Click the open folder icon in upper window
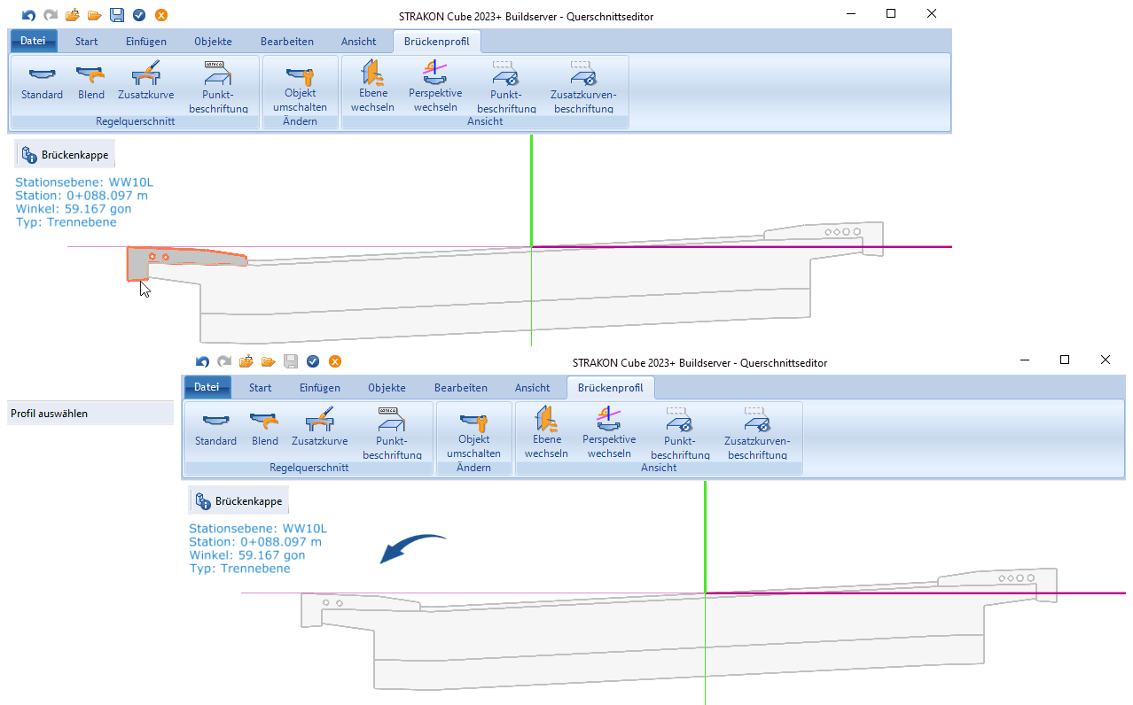 coord(94,15)
